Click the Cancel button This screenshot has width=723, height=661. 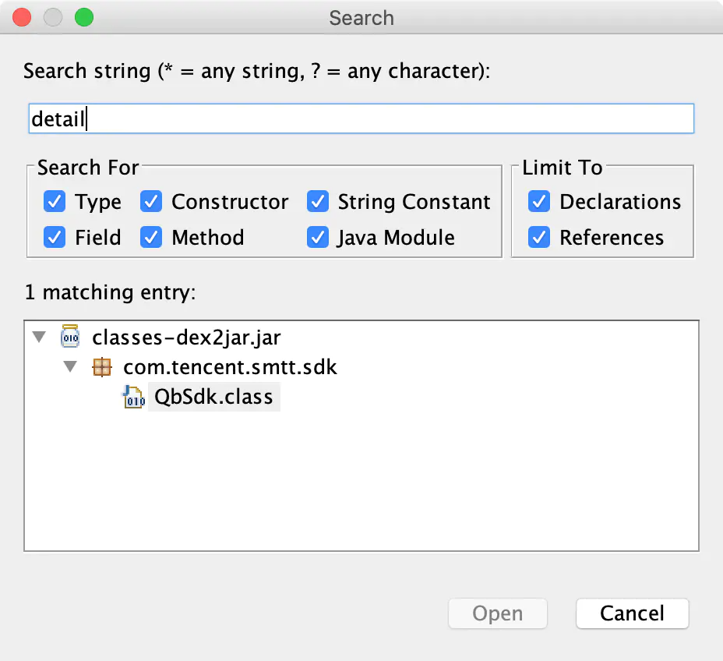pos(632,613)
